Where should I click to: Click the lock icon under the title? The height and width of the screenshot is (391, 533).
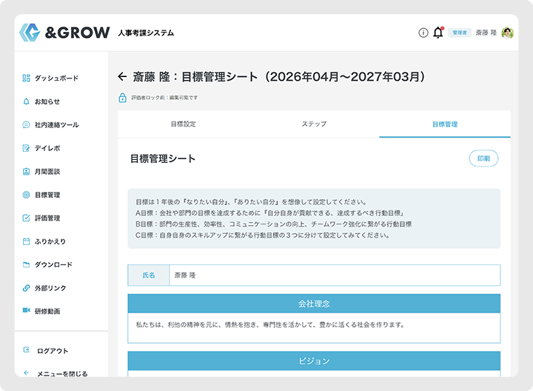tap(122, 98)
